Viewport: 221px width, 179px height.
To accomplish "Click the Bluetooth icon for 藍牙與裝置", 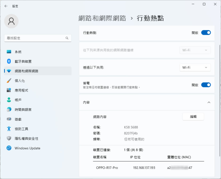I will click(x=9, y=61).
